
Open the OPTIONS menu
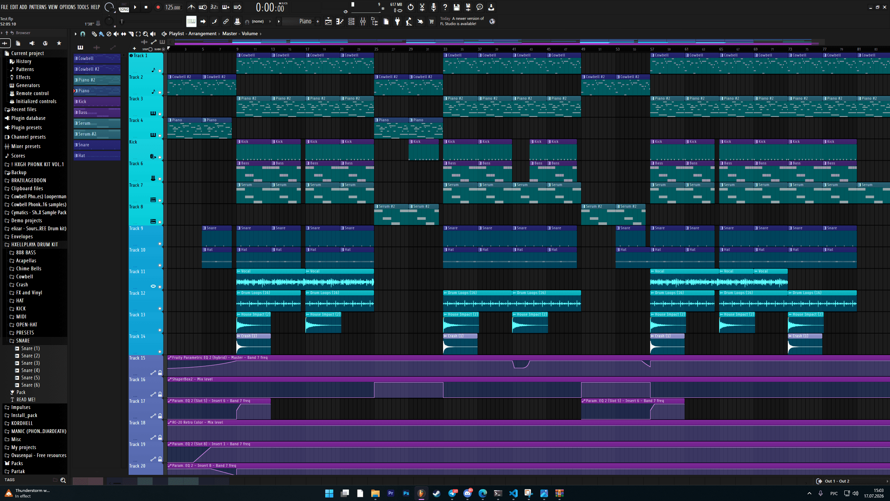pyautogui.click(x=68, y=7)
